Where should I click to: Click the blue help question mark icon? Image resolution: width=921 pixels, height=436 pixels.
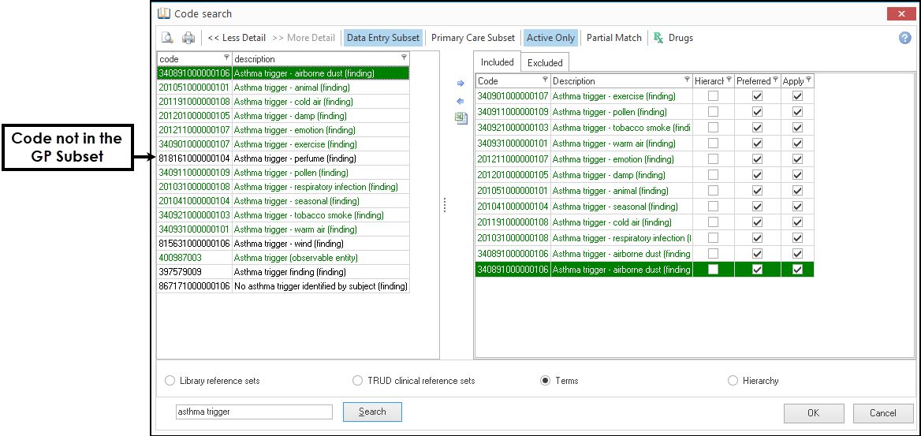905,38
